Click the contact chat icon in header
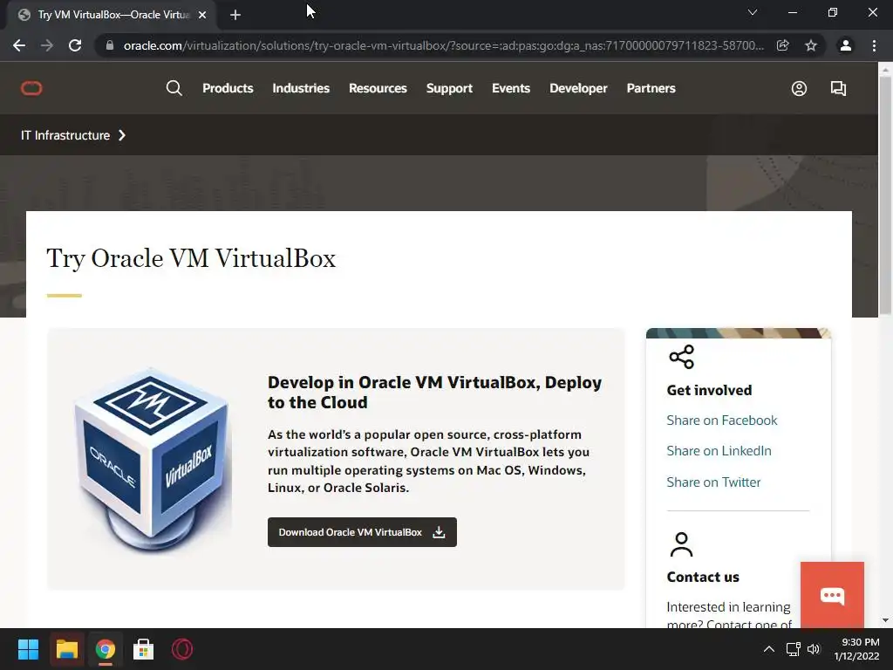 [838, 88]
